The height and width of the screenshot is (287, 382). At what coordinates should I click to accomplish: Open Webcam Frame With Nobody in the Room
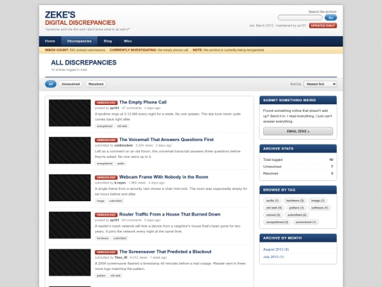tap(163, 177)
